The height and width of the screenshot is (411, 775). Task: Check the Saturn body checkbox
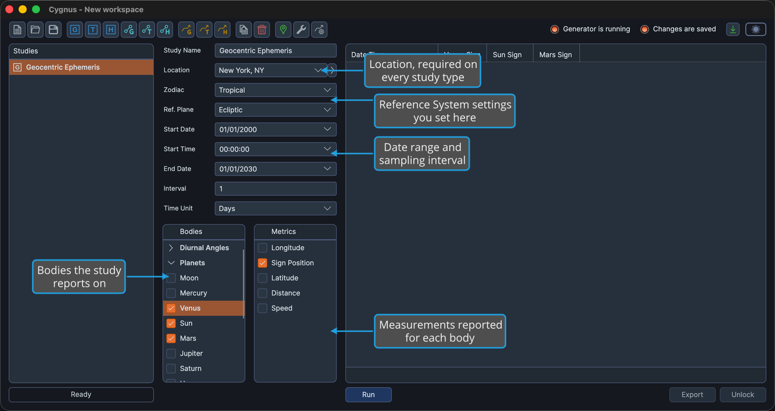171,369
